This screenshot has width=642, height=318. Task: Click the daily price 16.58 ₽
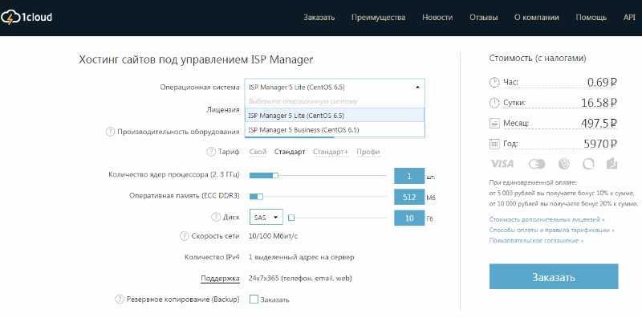(x=599, y=103)
